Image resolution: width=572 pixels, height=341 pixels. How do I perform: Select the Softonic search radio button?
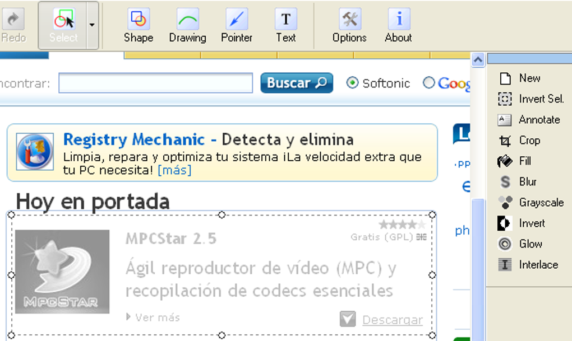352,83
